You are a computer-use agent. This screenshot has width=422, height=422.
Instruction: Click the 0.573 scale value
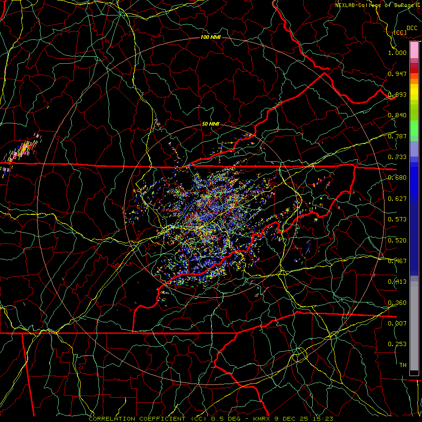(x=397, y=219)
